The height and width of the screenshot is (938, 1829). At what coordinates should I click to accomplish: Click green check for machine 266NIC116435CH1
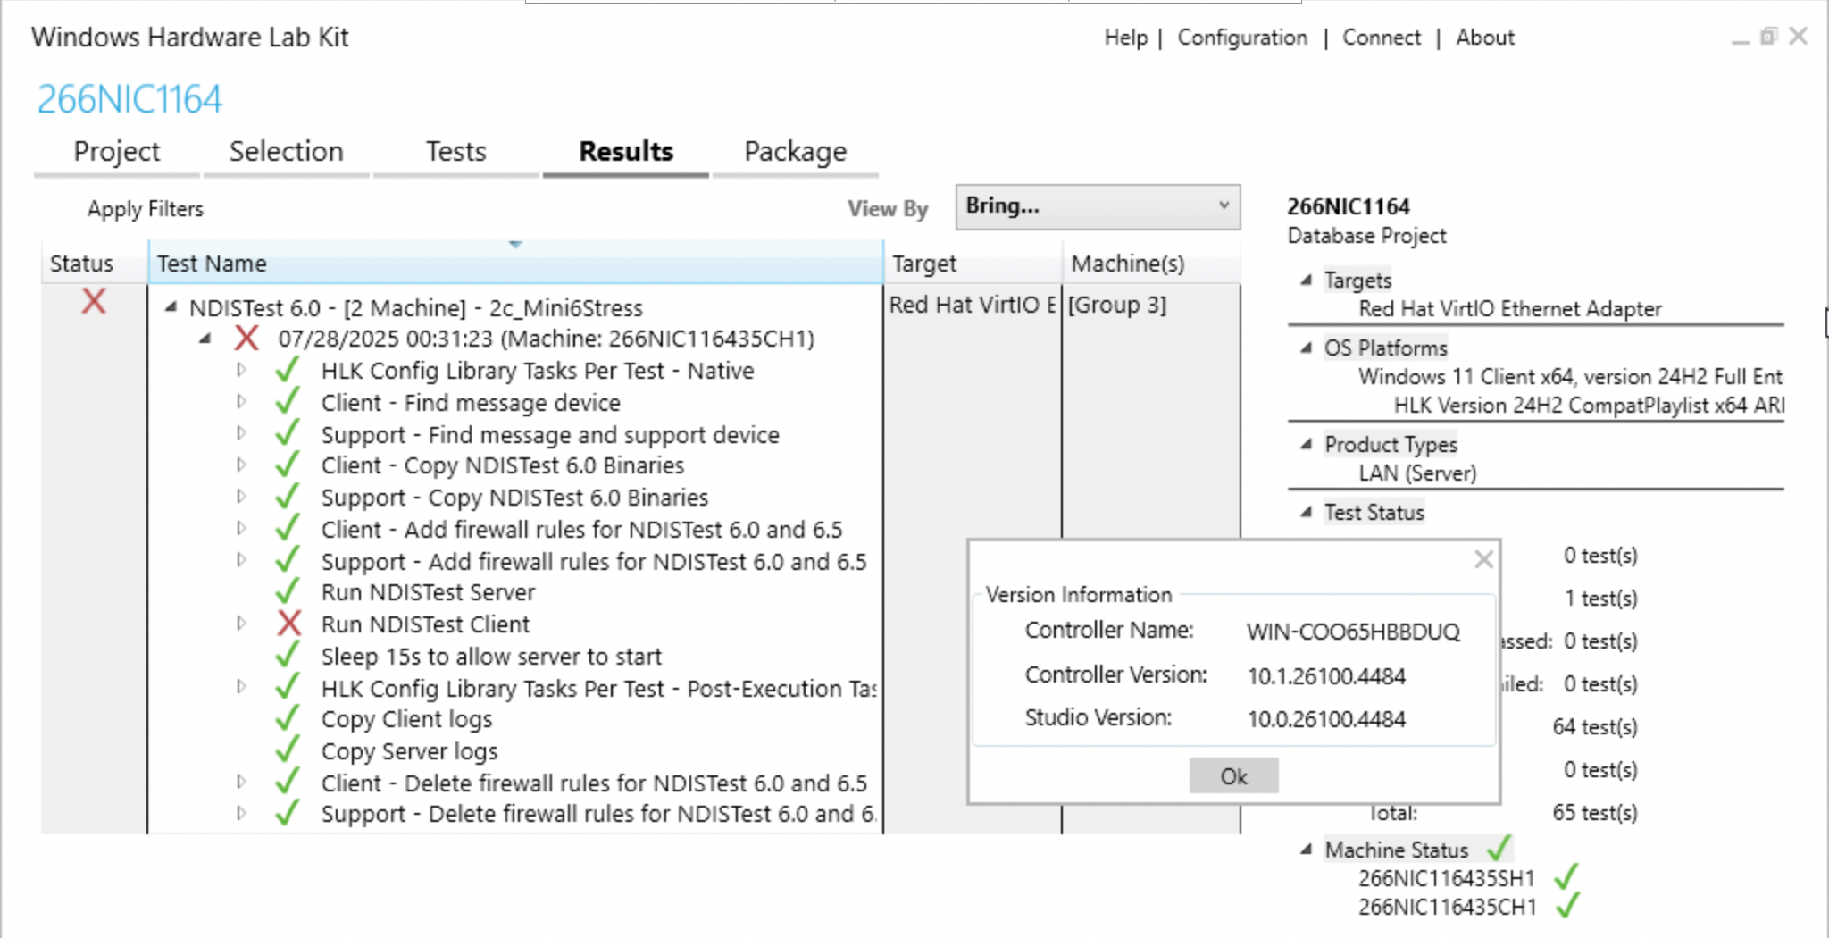1568,907
